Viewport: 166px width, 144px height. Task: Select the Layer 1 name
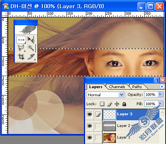point(124,137)
